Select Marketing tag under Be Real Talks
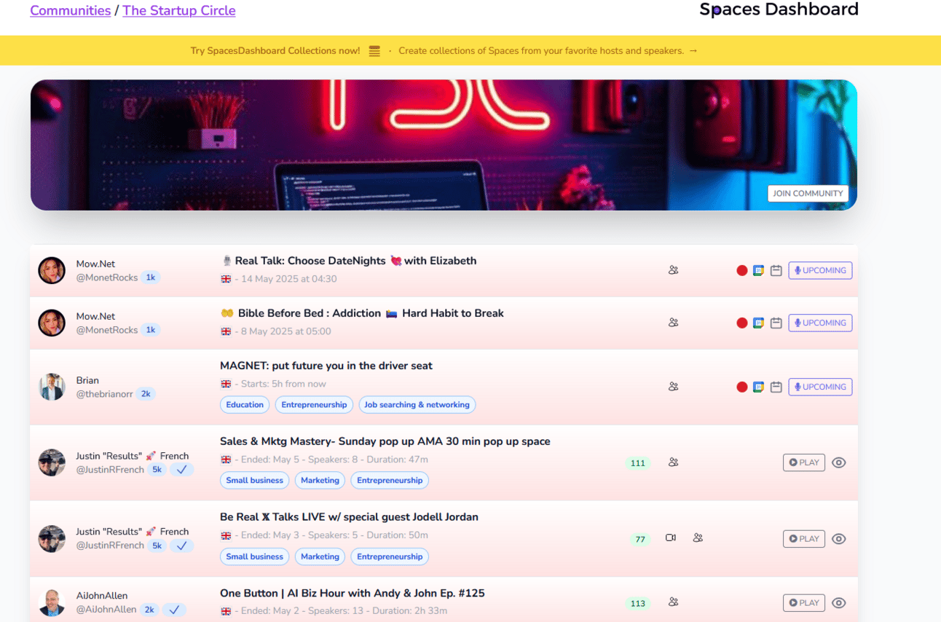This screenshot has width=941, height=622. (x=320, y=556)
